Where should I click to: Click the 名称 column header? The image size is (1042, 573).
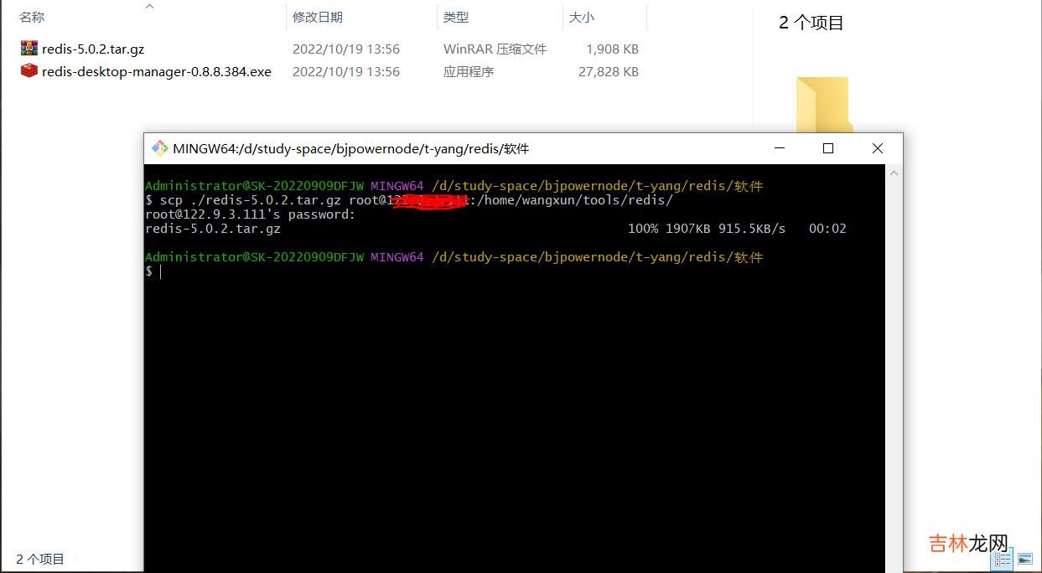32,18
